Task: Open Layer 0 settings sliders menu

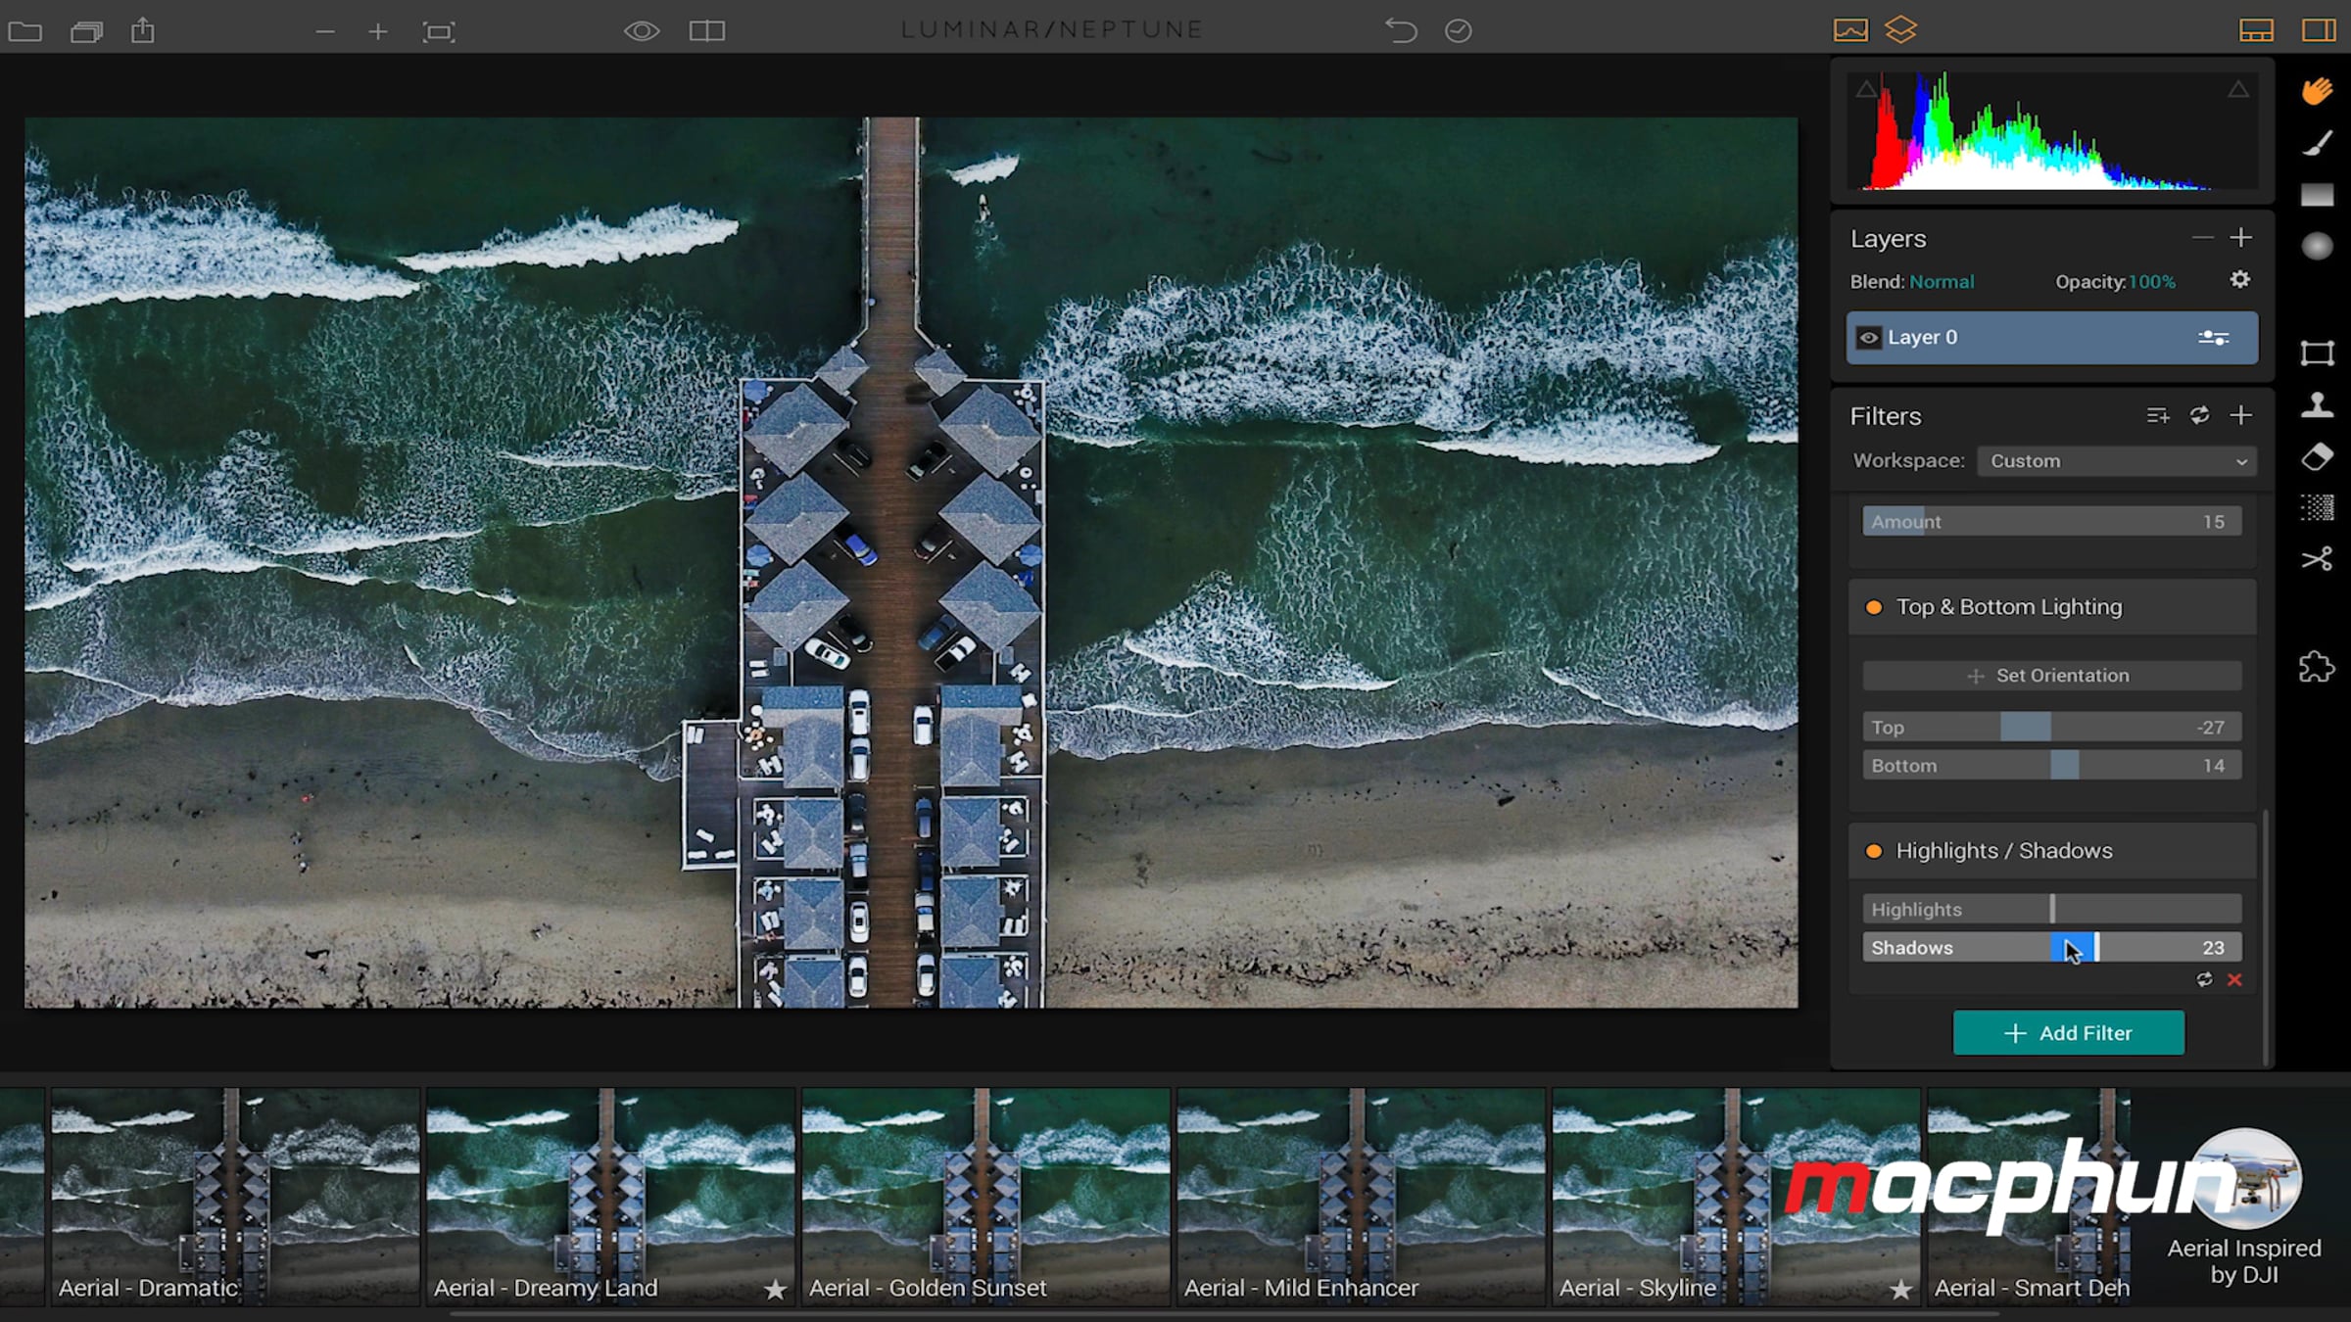Action: pos(2213,338)
